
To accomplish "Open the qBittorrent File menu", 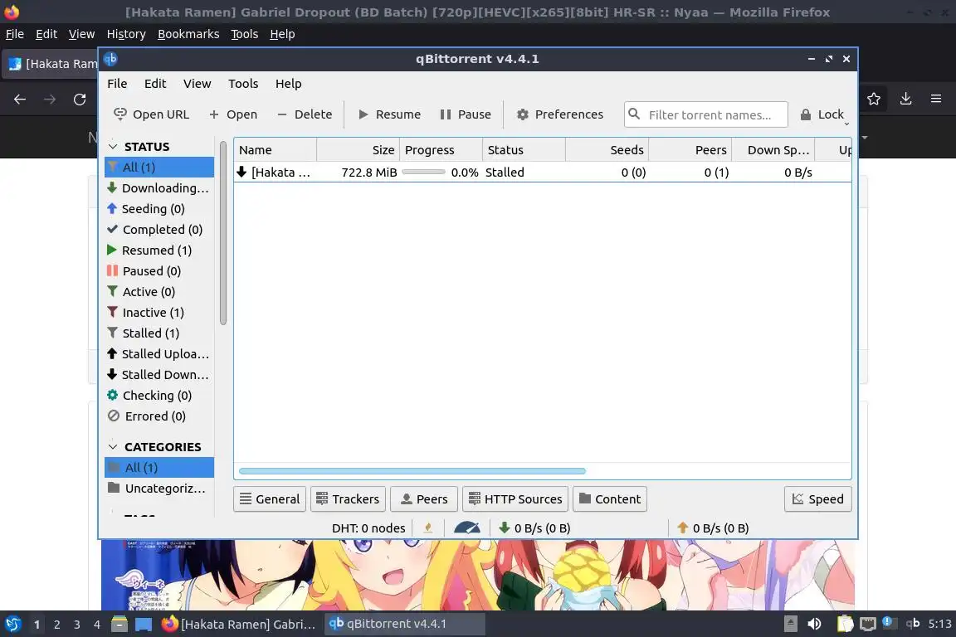I will pos(117,84).
